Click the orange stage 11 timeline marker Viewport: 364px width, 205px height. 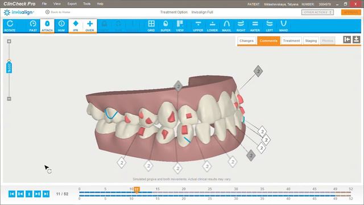136,190
